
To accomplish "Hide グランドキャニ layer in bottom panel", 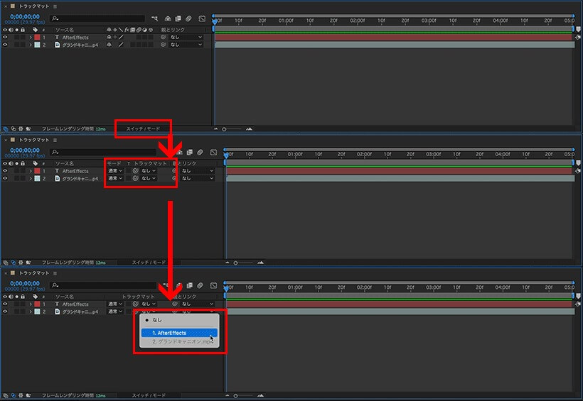I will pyautogui.click(x=5, y=311).
